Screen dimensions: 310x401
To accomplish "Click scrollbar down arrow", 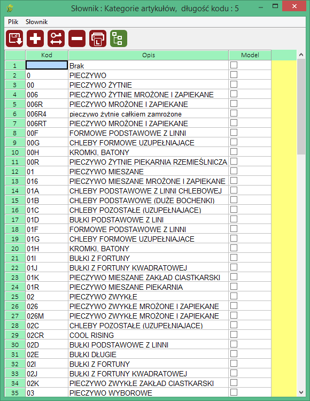I will click(301, 392).
